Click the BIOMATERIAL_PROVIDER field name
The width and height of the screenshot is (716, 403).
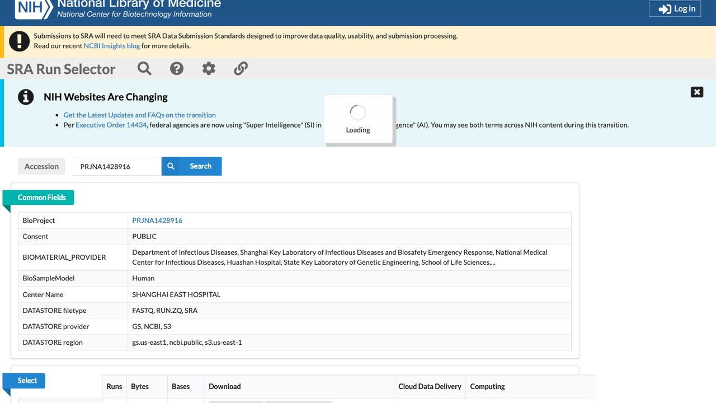[64, 257]
